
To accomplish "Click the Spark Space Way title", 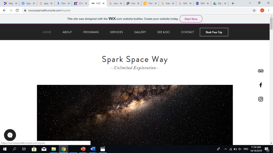I will pos(135,59).
